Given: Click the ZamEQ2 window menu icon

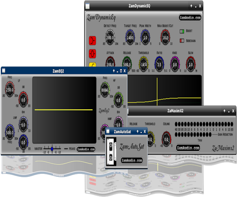Looking at the screenshot, I should point(4,70).
